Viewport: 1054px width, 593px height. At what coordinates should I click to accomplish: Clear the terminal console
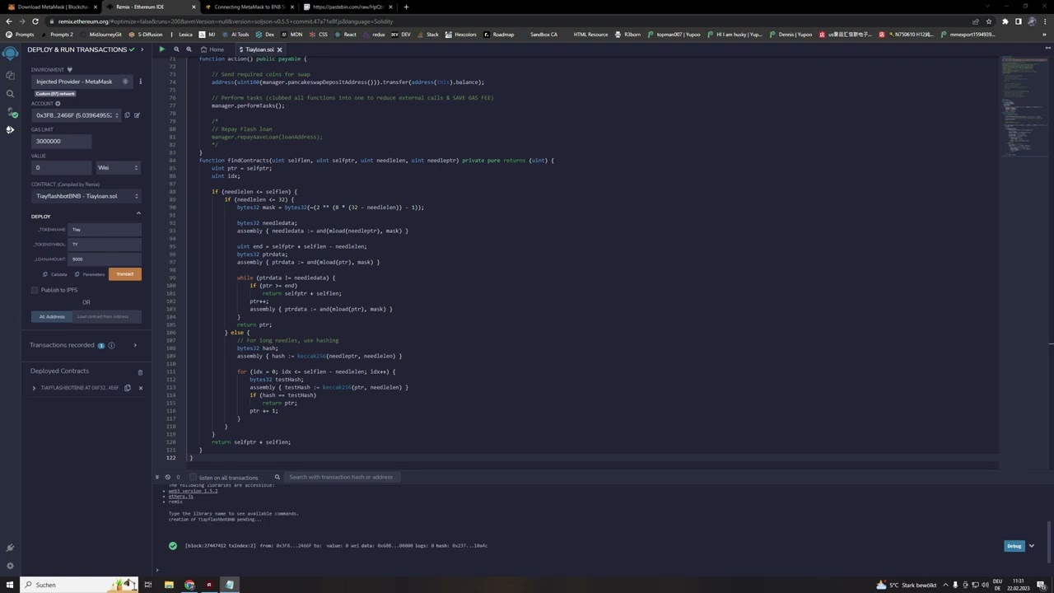[167, 477]
